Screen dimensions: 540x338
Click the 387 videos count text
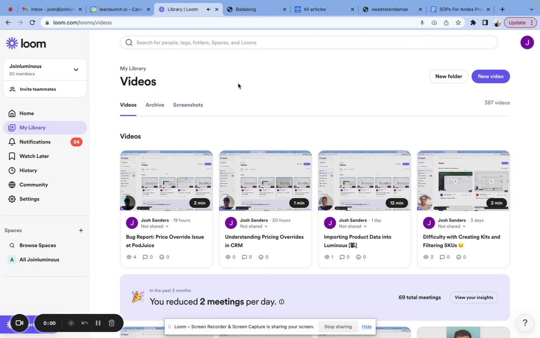click(497, 103)
